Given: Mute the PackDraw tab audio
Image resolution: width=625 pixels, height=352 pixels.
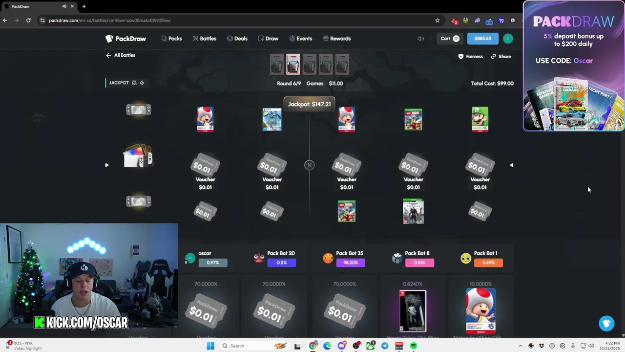Looking at the screenshot, I should 64,6.
